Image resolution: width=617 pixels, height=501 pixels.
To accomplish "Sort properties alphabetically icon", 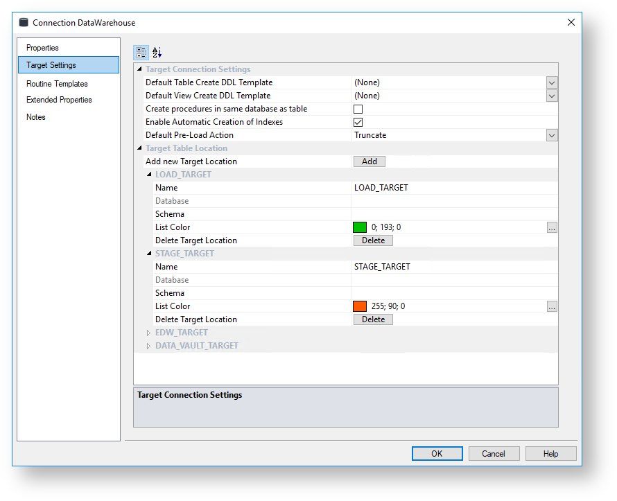I will (157, 52).
